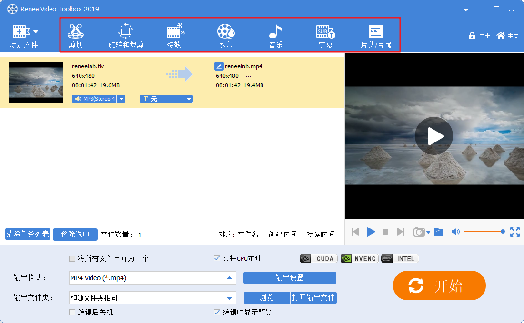
Task: Open the MP3 audio track dropdown
Action: click(x=121, y=99)
